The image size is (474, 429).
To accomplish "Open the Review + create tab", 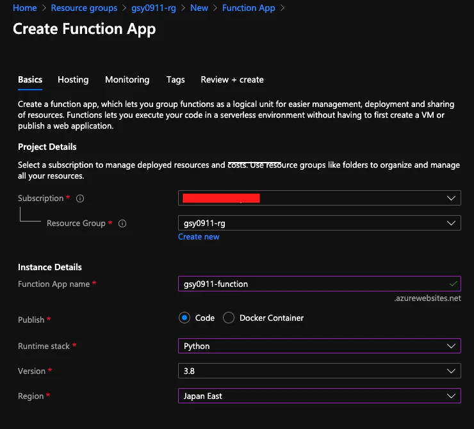I will click(232, 80).
